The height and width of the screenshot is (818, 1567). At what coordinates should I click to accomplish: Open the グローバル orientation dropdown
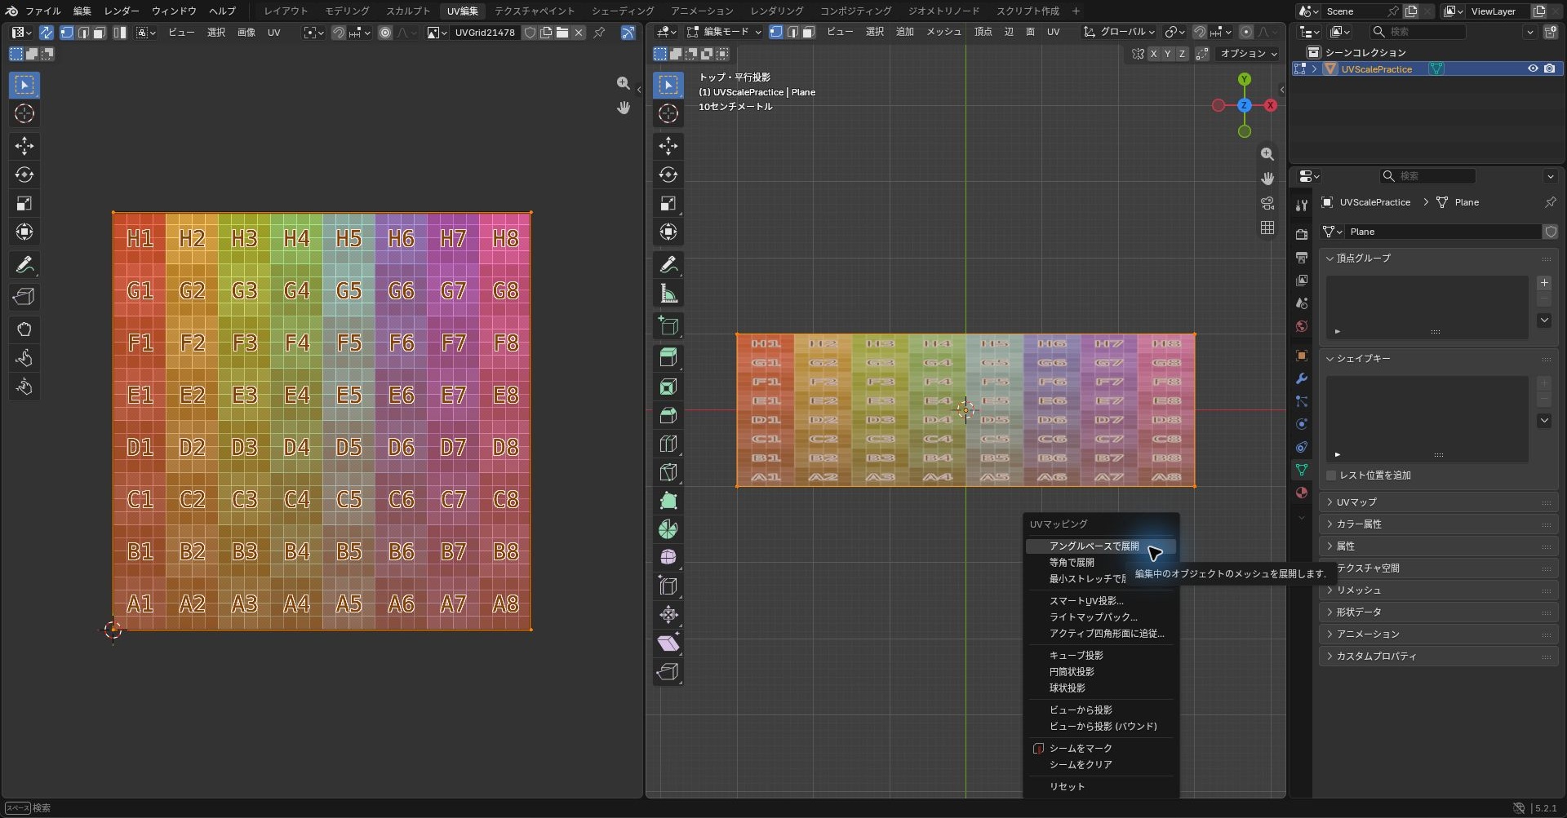(1119, 32)
